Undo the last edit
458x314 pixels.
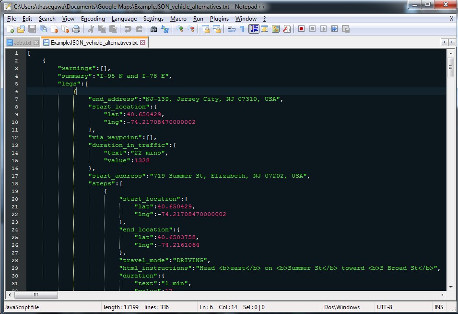point(128,29)
